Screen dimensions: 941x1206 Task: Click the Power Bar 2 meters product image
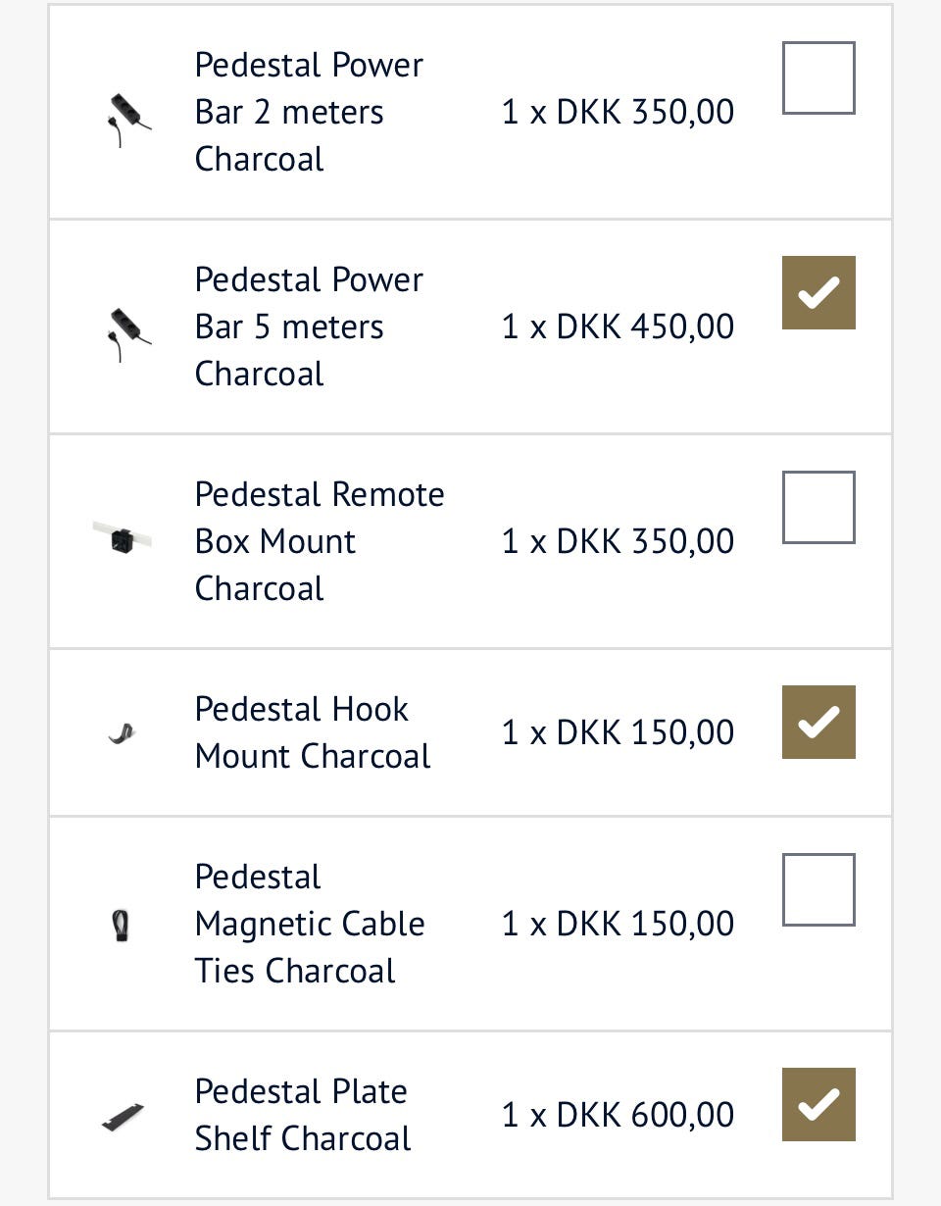(x=126, y=118)
